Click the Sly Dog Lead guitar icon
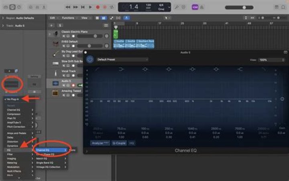Image resolution: width=289 pixels, height=181 pixels. [x=55, y=53]
